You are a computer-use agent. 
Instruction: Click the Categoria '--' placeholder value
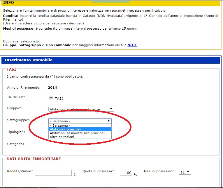pos(49,144)
